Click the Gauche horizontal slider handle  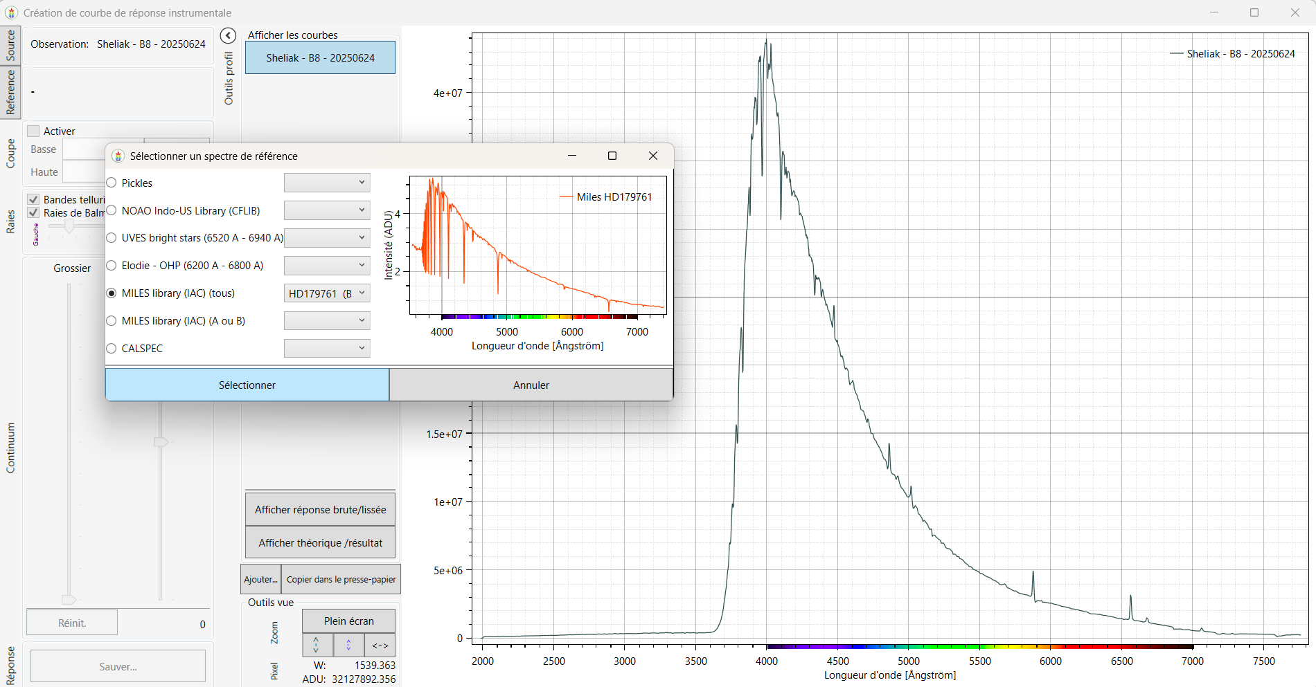[69, 226]
